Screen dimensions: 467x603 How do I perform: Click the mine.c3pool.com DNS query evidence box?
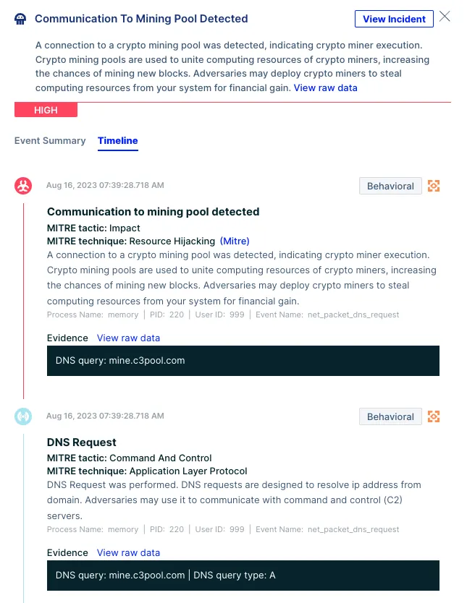point(243,361)
